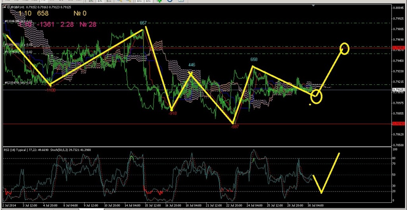This screenshot has height=210, width=407.
Task: Click the red -597 low label
Action: 235,126
